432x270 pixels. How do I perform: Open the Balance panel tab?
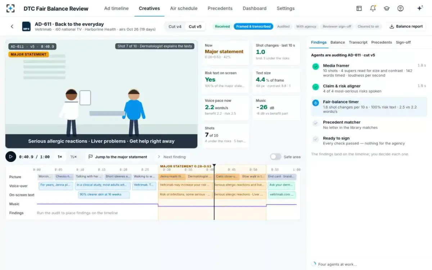pyautogui.click(x=338, y=42)
